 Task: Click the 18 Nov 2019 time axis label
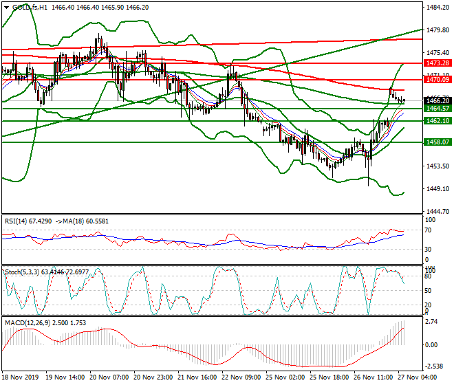tap(20, 377)
